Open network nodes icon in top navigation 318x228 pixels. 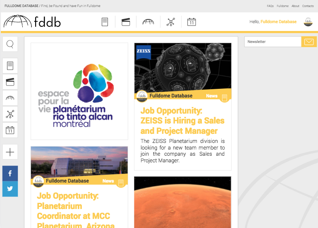[171, 22]
